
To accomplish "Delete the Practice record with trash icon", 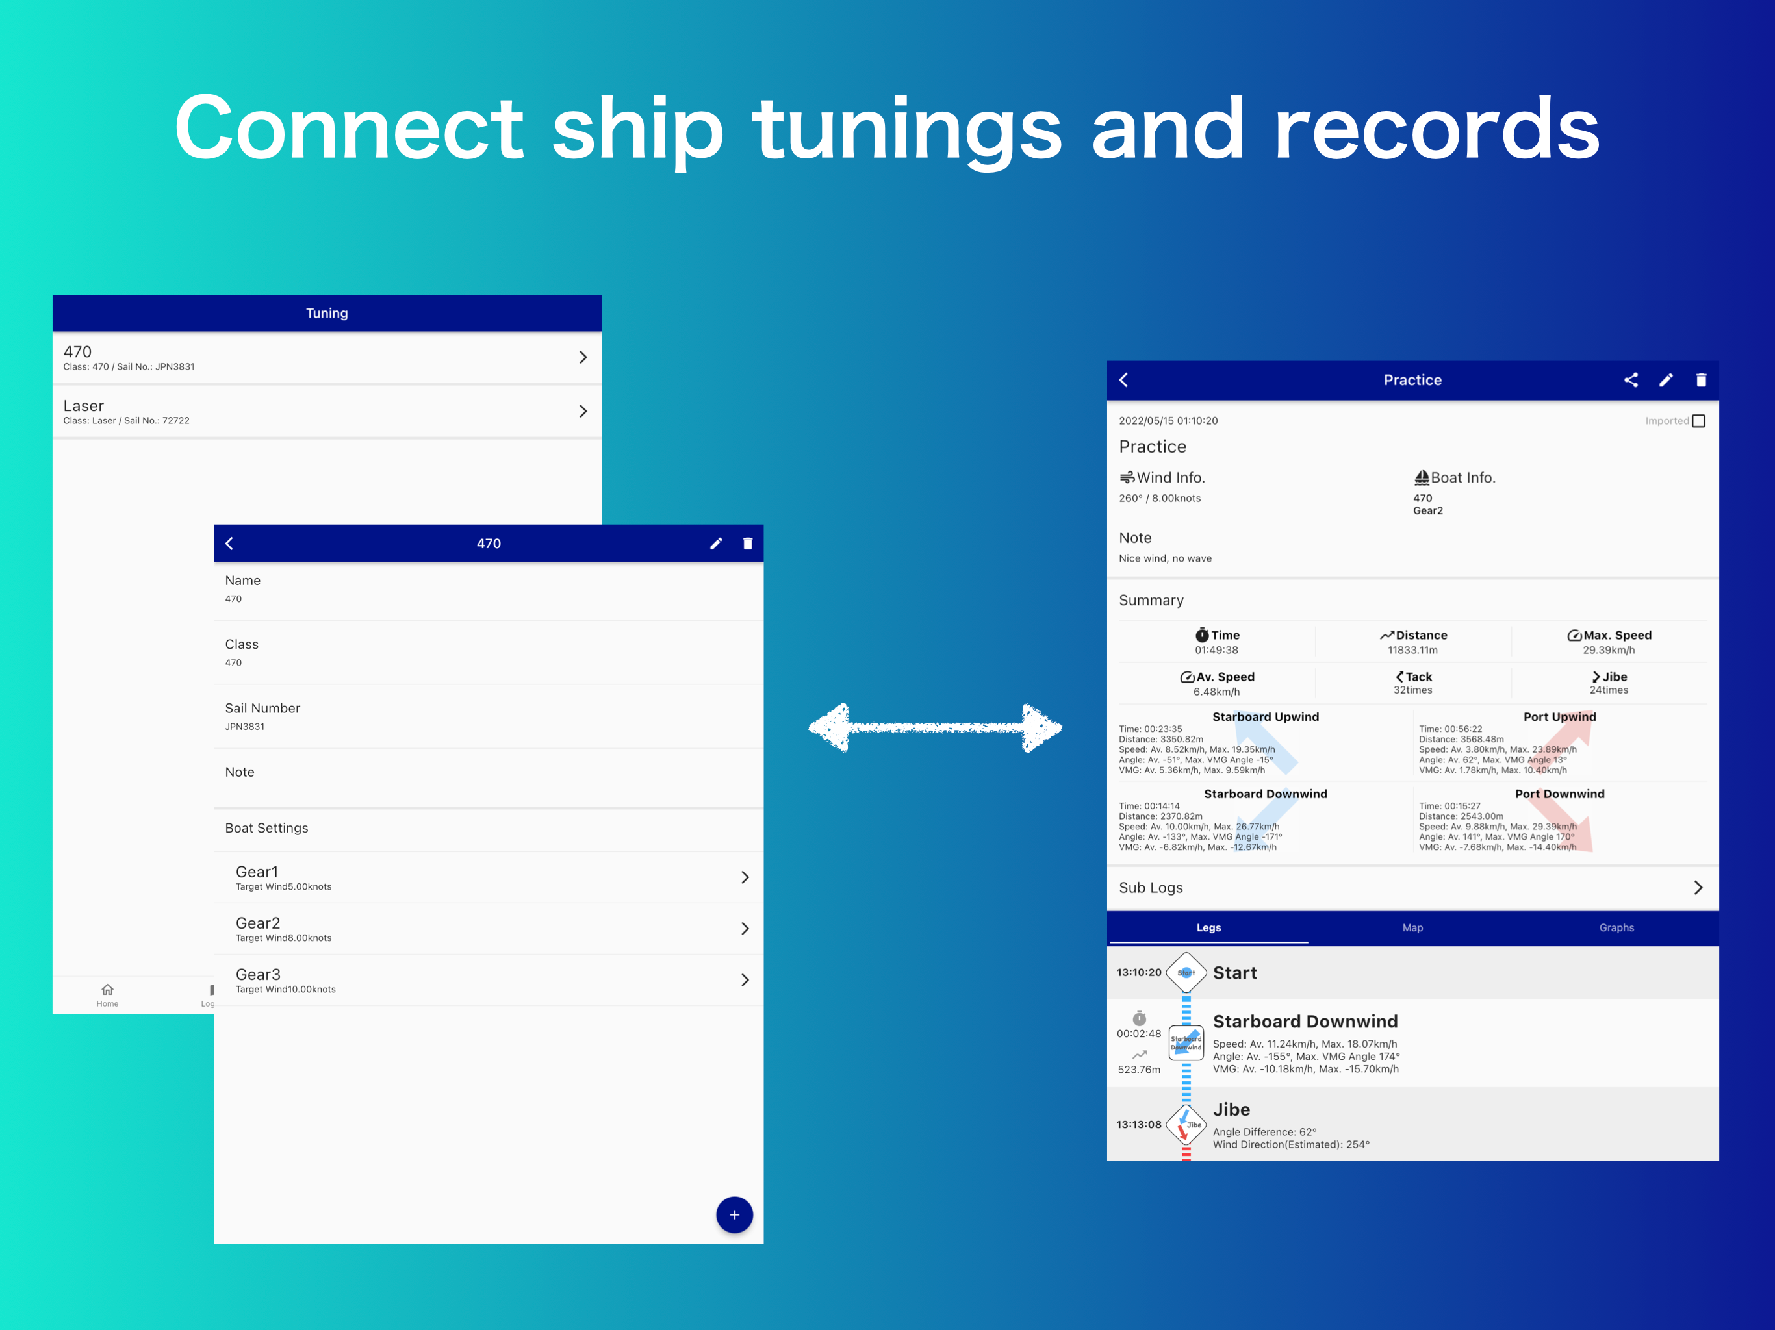I will 1701,380.
